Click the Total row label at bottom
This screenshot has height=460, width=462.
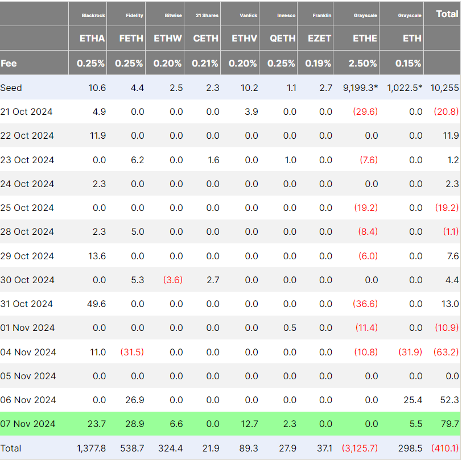tap(12, 448)
